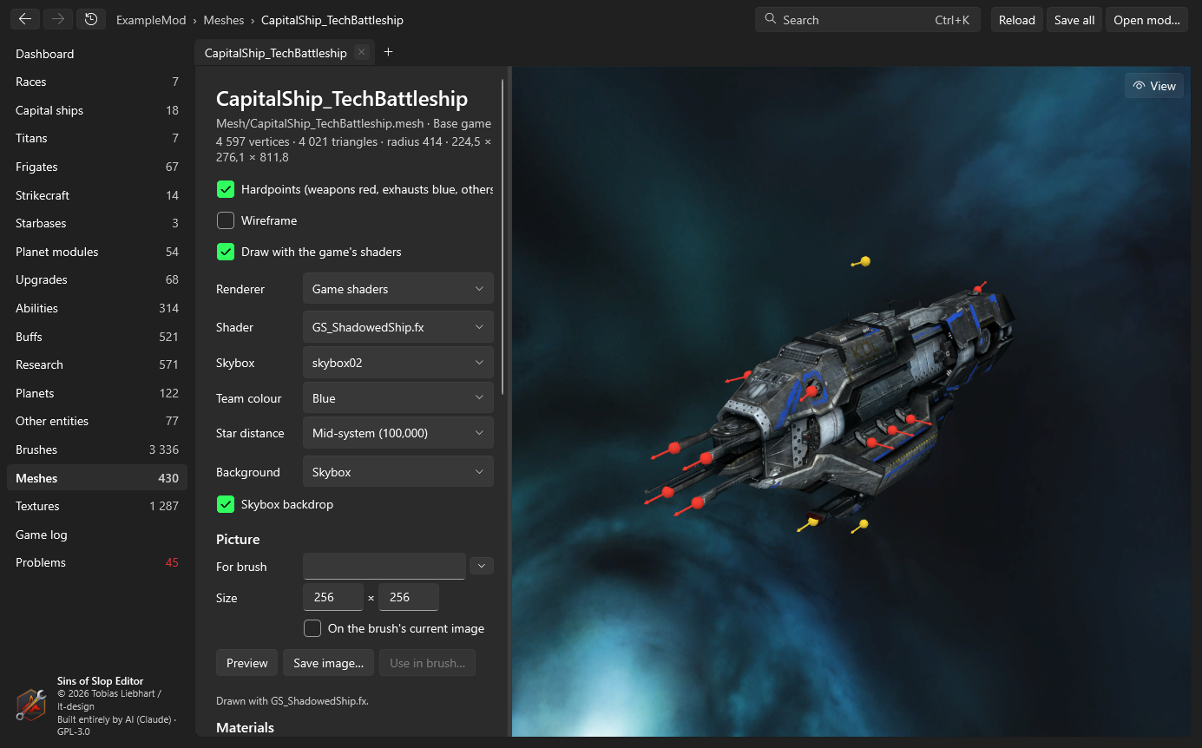This screenshot has height=748, width=1202.
Task: Click the Open mod... button
Action: (x=1146, y=20)
